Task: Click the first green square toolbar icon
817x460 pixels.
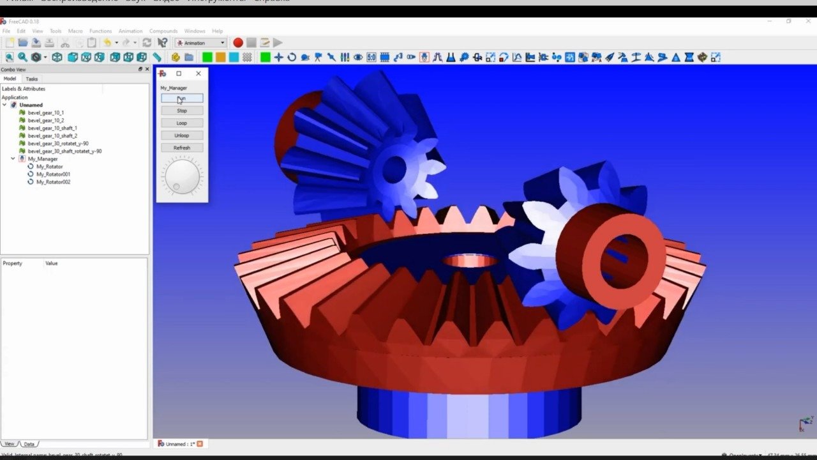Action: click(x=207, y=57)
